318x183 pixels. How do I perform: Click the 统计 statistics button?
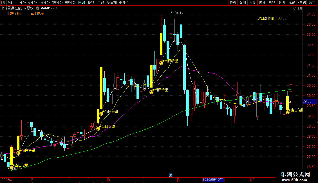(262, 3)
